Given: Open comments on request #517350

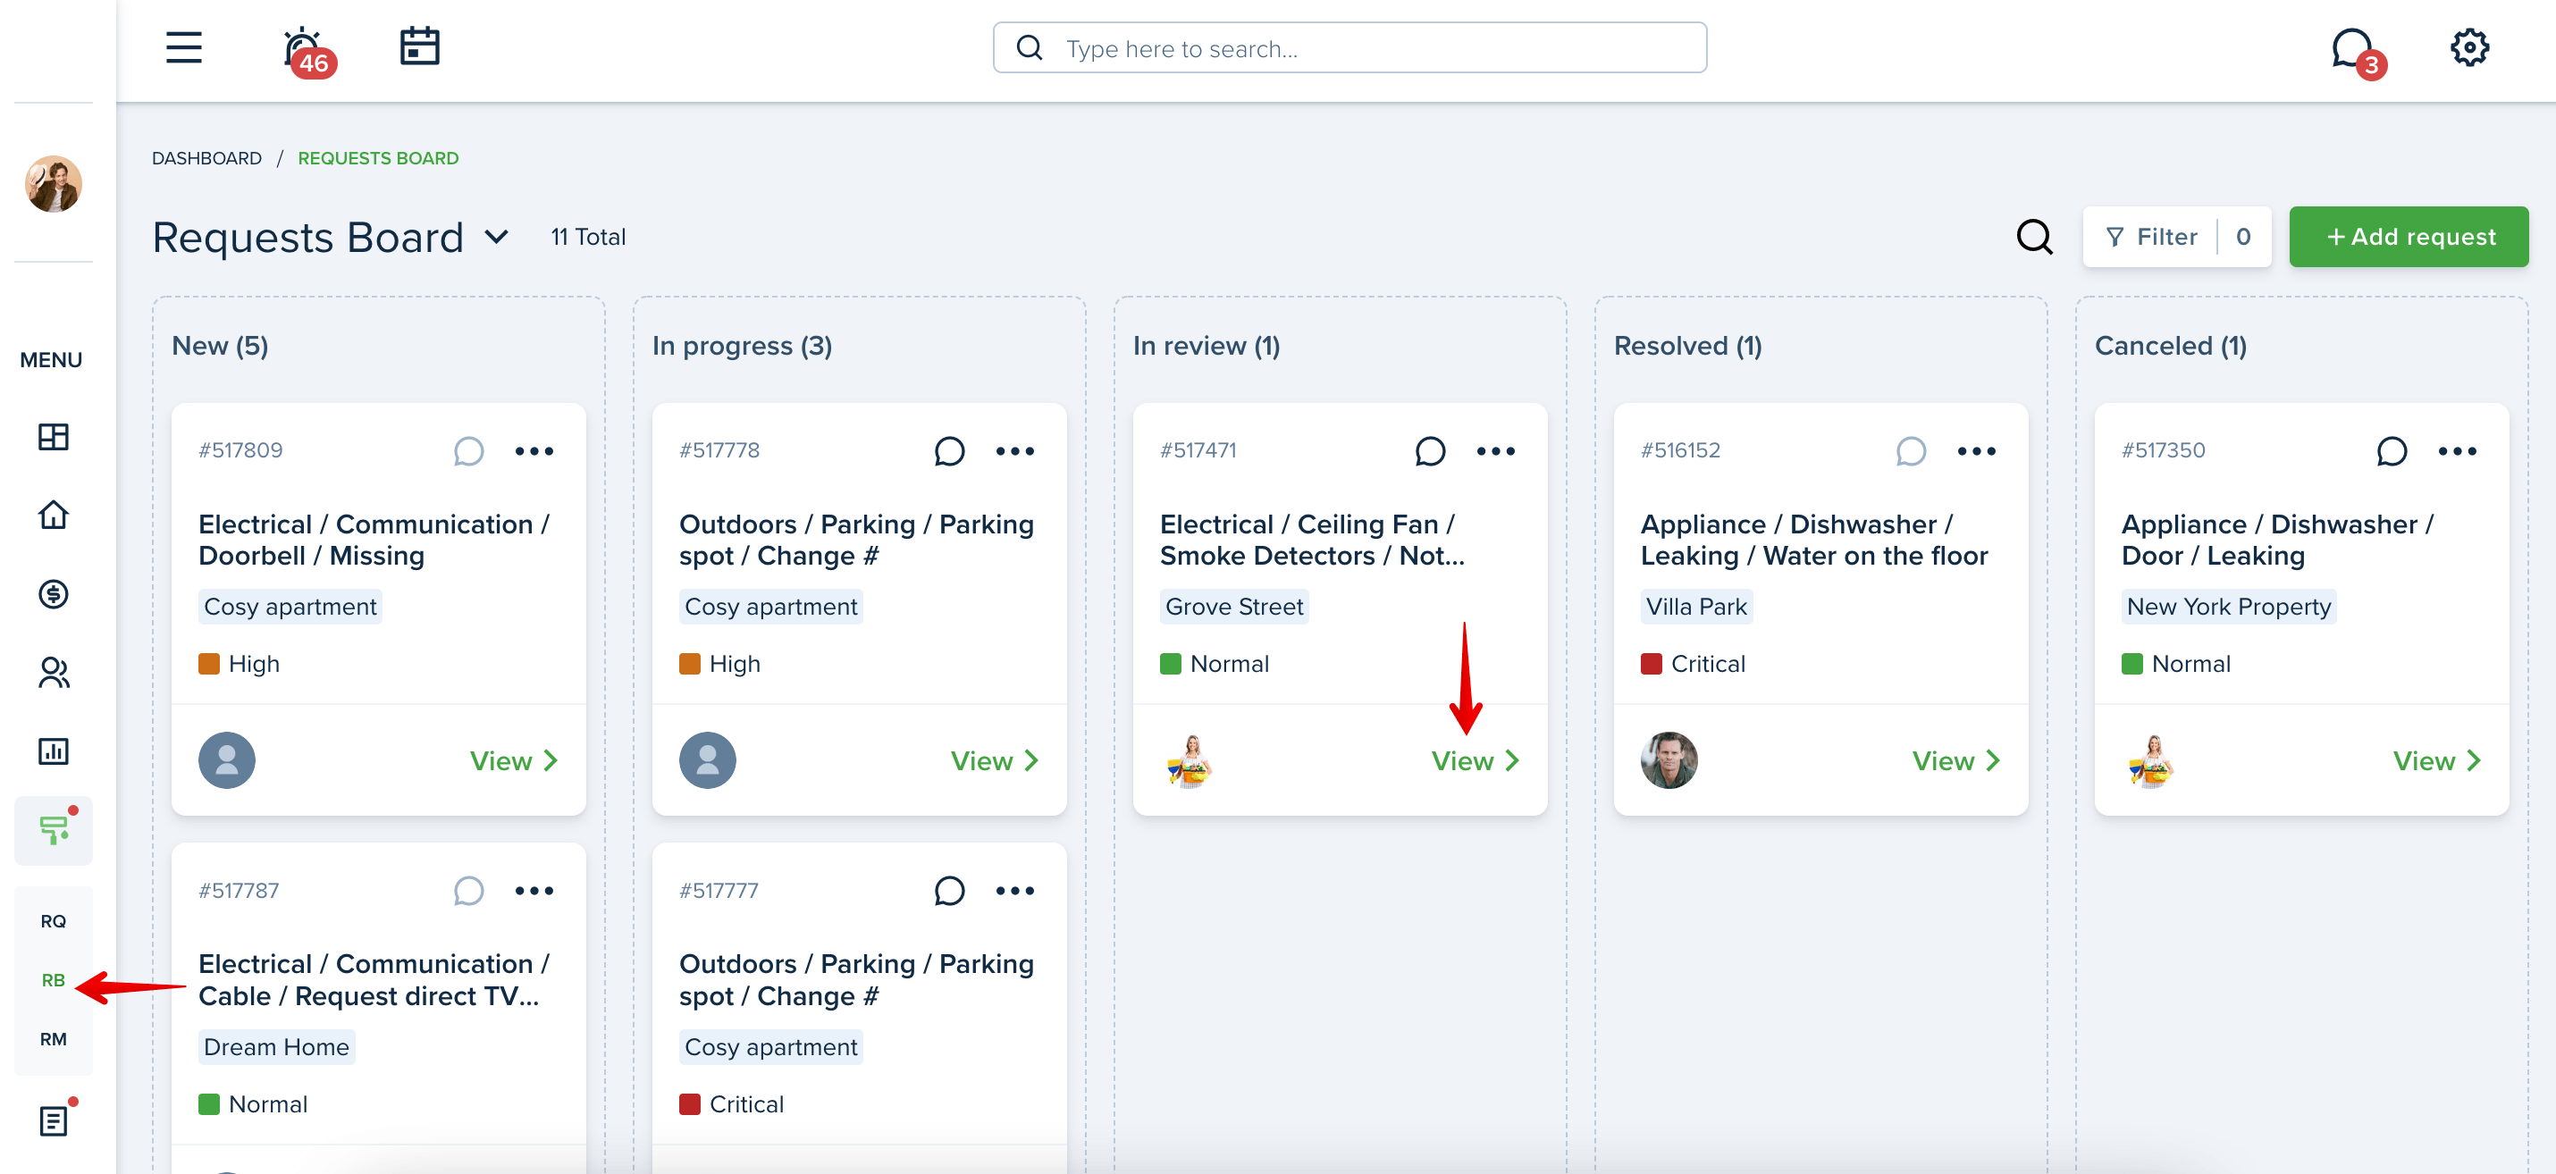Looking at the screenshot, I should click(x=2392, y=451).
